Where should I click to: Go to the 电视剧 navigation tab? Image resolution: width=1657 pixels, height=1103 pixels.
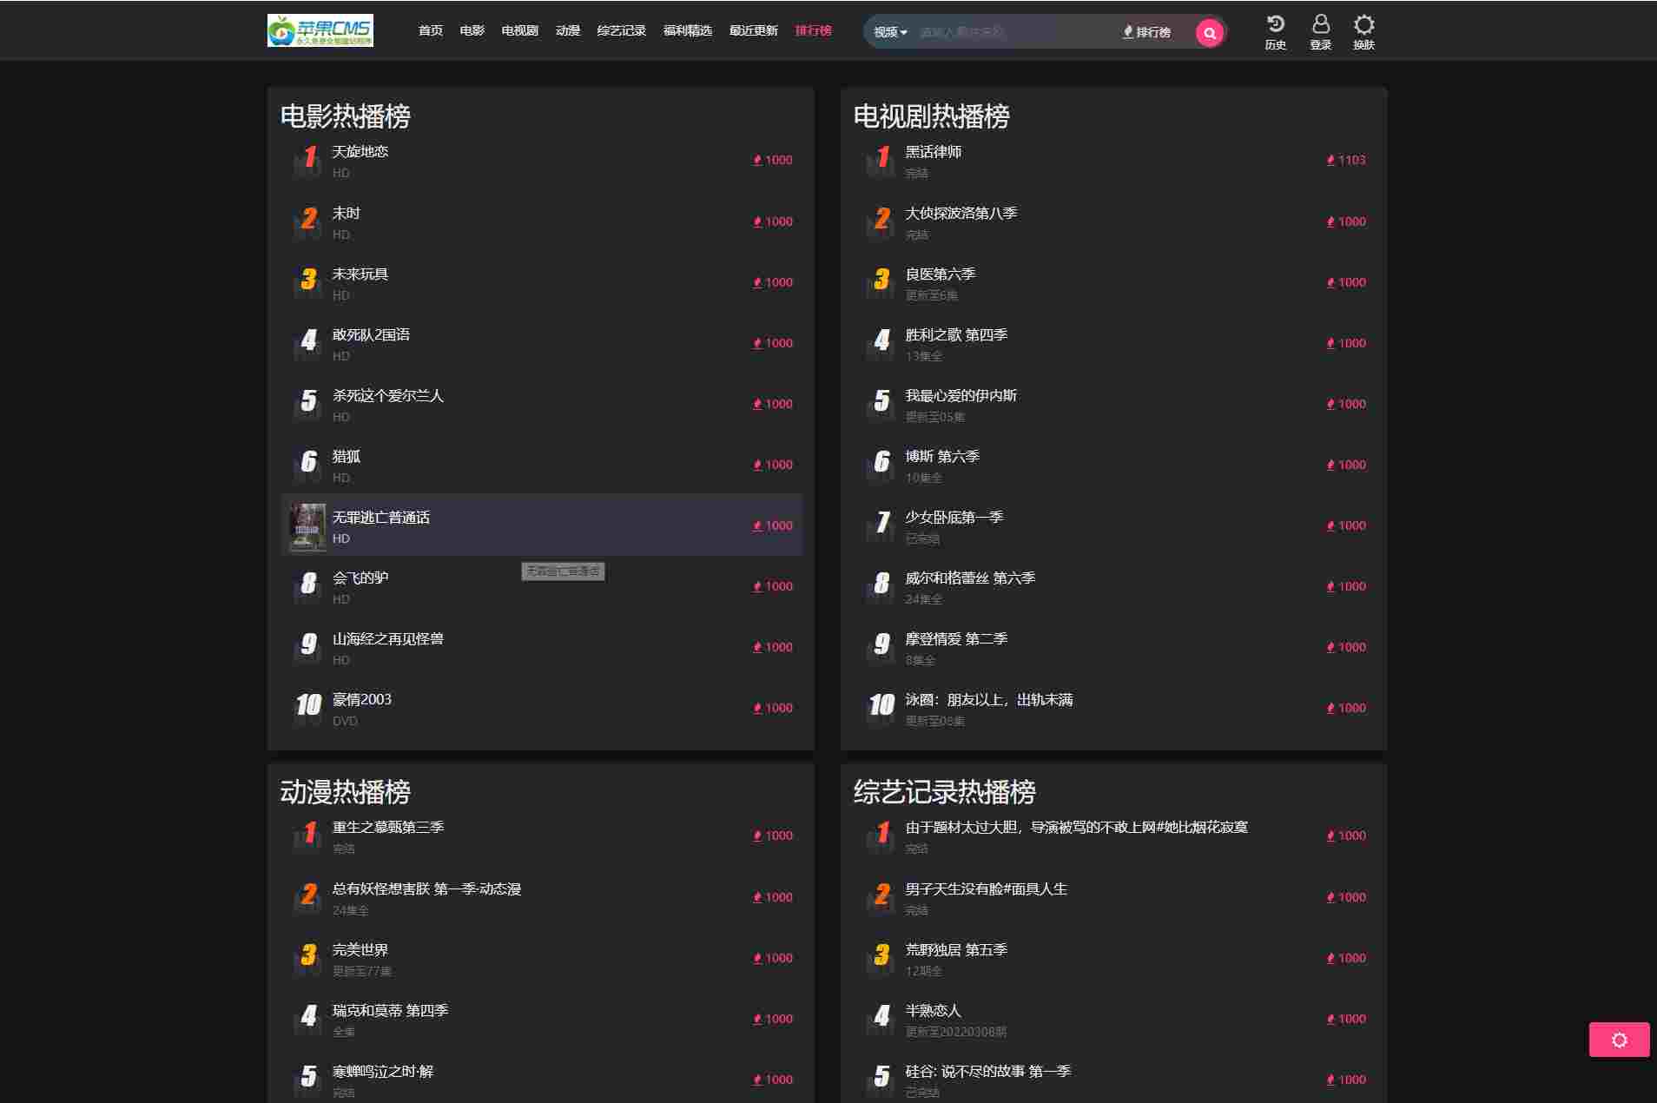519,30
